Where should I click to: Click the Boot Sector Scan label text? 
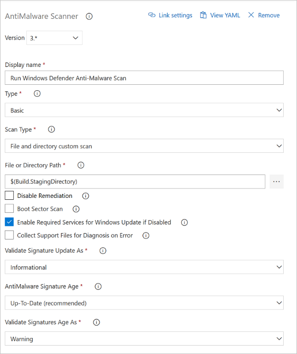[40, 209]
